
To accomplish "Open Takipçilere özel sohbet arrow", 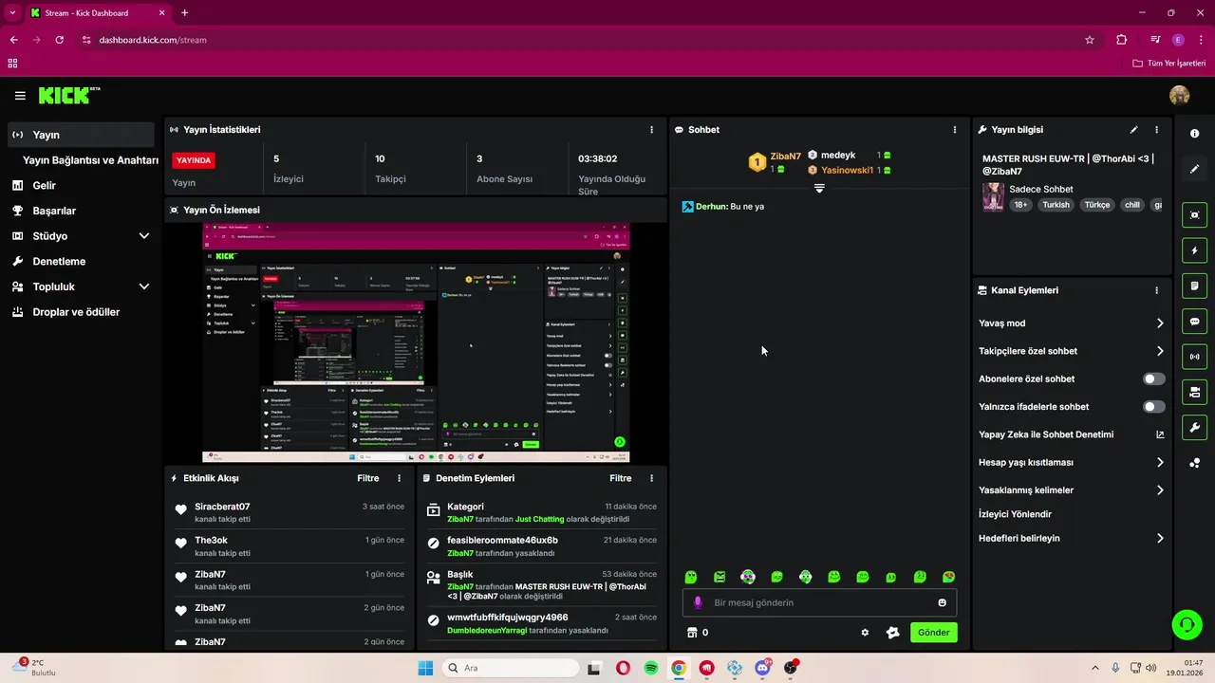I will [1160, 351].
